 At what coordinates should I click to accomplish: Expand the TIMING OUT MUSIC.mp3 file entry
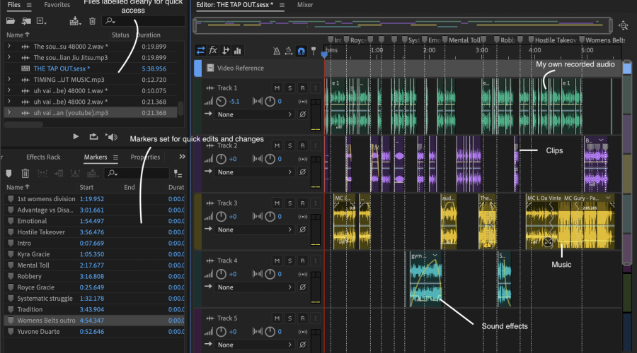(x=9, y=80)
